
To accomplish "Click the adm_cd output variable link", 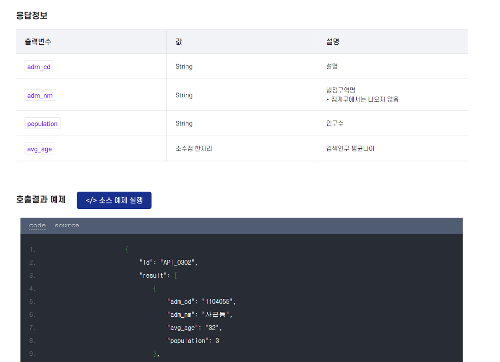I will pyautogui.click(x=39, y=66).
